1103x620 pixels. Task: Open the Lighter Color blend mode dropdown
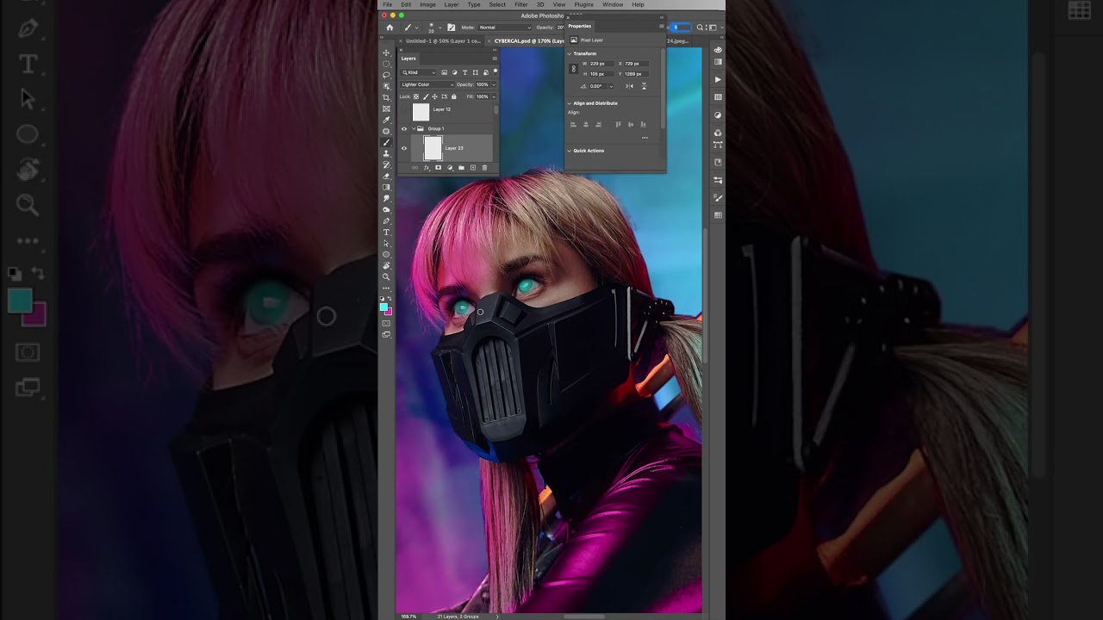[427, 84]
